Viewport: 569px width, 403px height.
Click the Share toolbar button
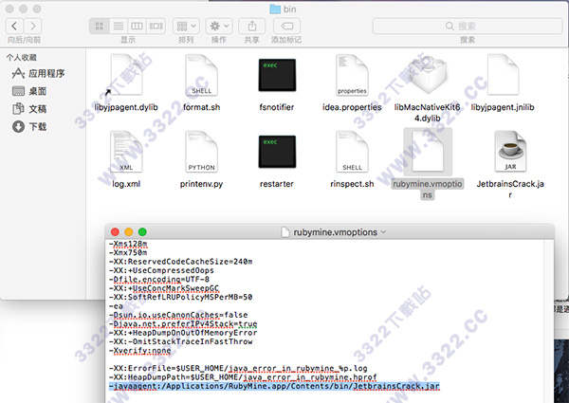pyautogui.click(x=252, y=26)
